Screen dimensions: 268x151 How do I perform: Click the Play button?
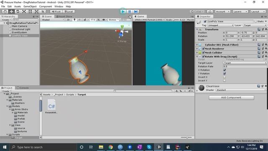123,12
